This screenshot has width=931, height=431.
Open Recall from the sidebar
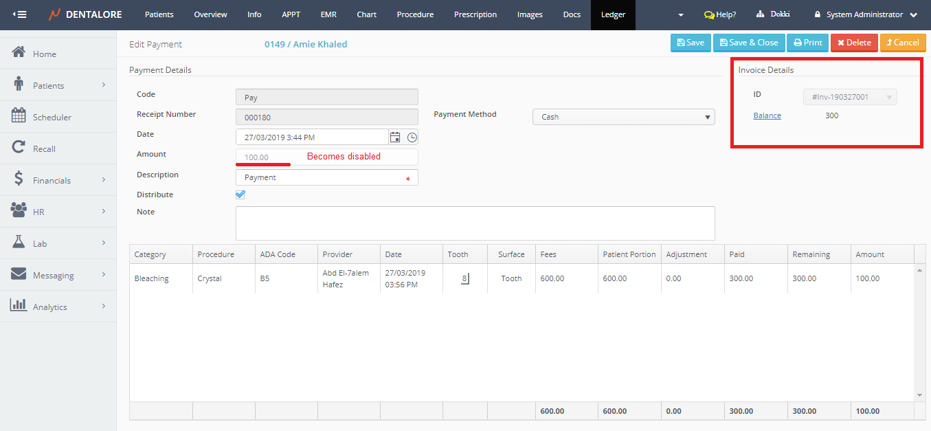[x=44, y=148]
